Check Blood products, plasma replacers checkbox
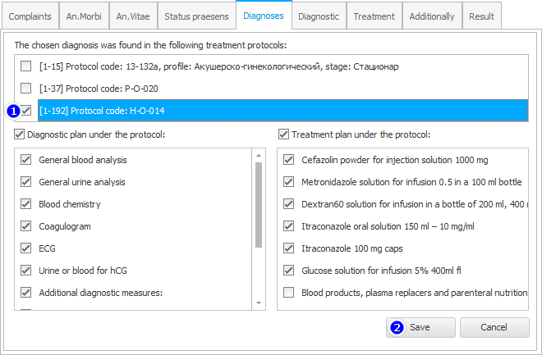The width and height of the screenshot is (542, 355). pyautogui.click(x=288, y=293)
